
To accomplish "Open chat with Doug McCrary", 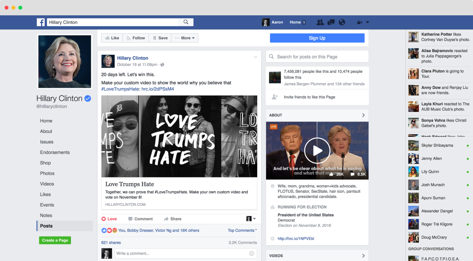I will (439, 237).
